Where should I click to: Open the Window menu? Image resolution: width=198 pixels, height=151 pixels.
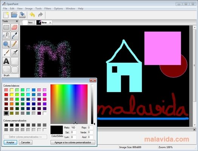(70, 9)
